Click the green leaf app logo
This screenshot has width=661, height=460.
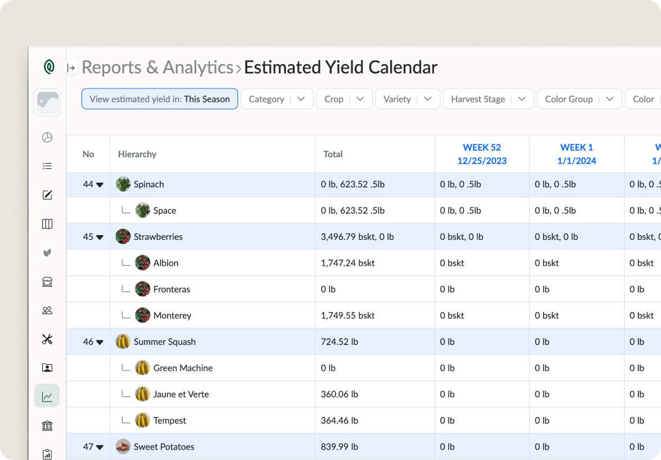49,66
